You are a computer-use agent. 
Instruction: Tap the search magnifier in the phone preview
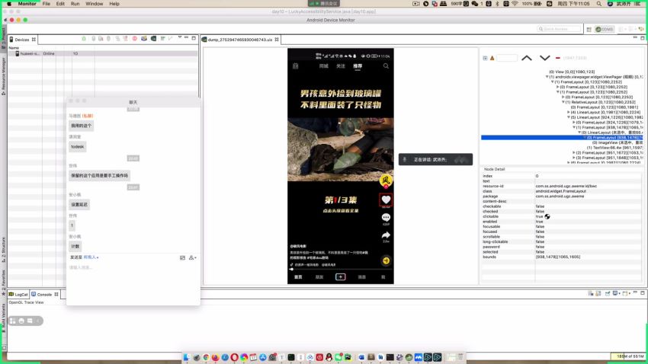[386, 66]
